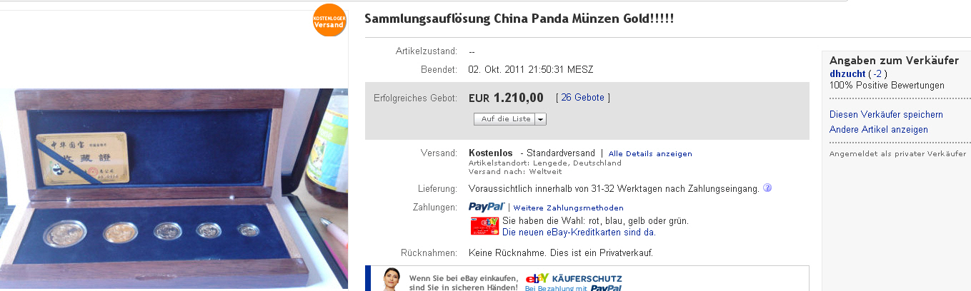
Task: Click the woman's portrait in the buyer protection banner
Action: [391, 279]
